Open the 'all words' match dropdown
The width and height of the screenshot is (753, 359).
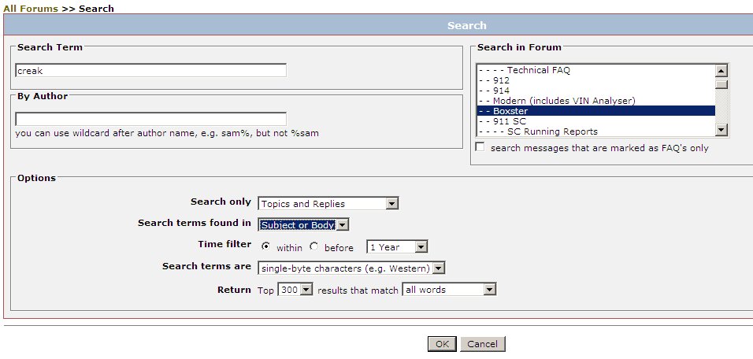click(449, 290)
